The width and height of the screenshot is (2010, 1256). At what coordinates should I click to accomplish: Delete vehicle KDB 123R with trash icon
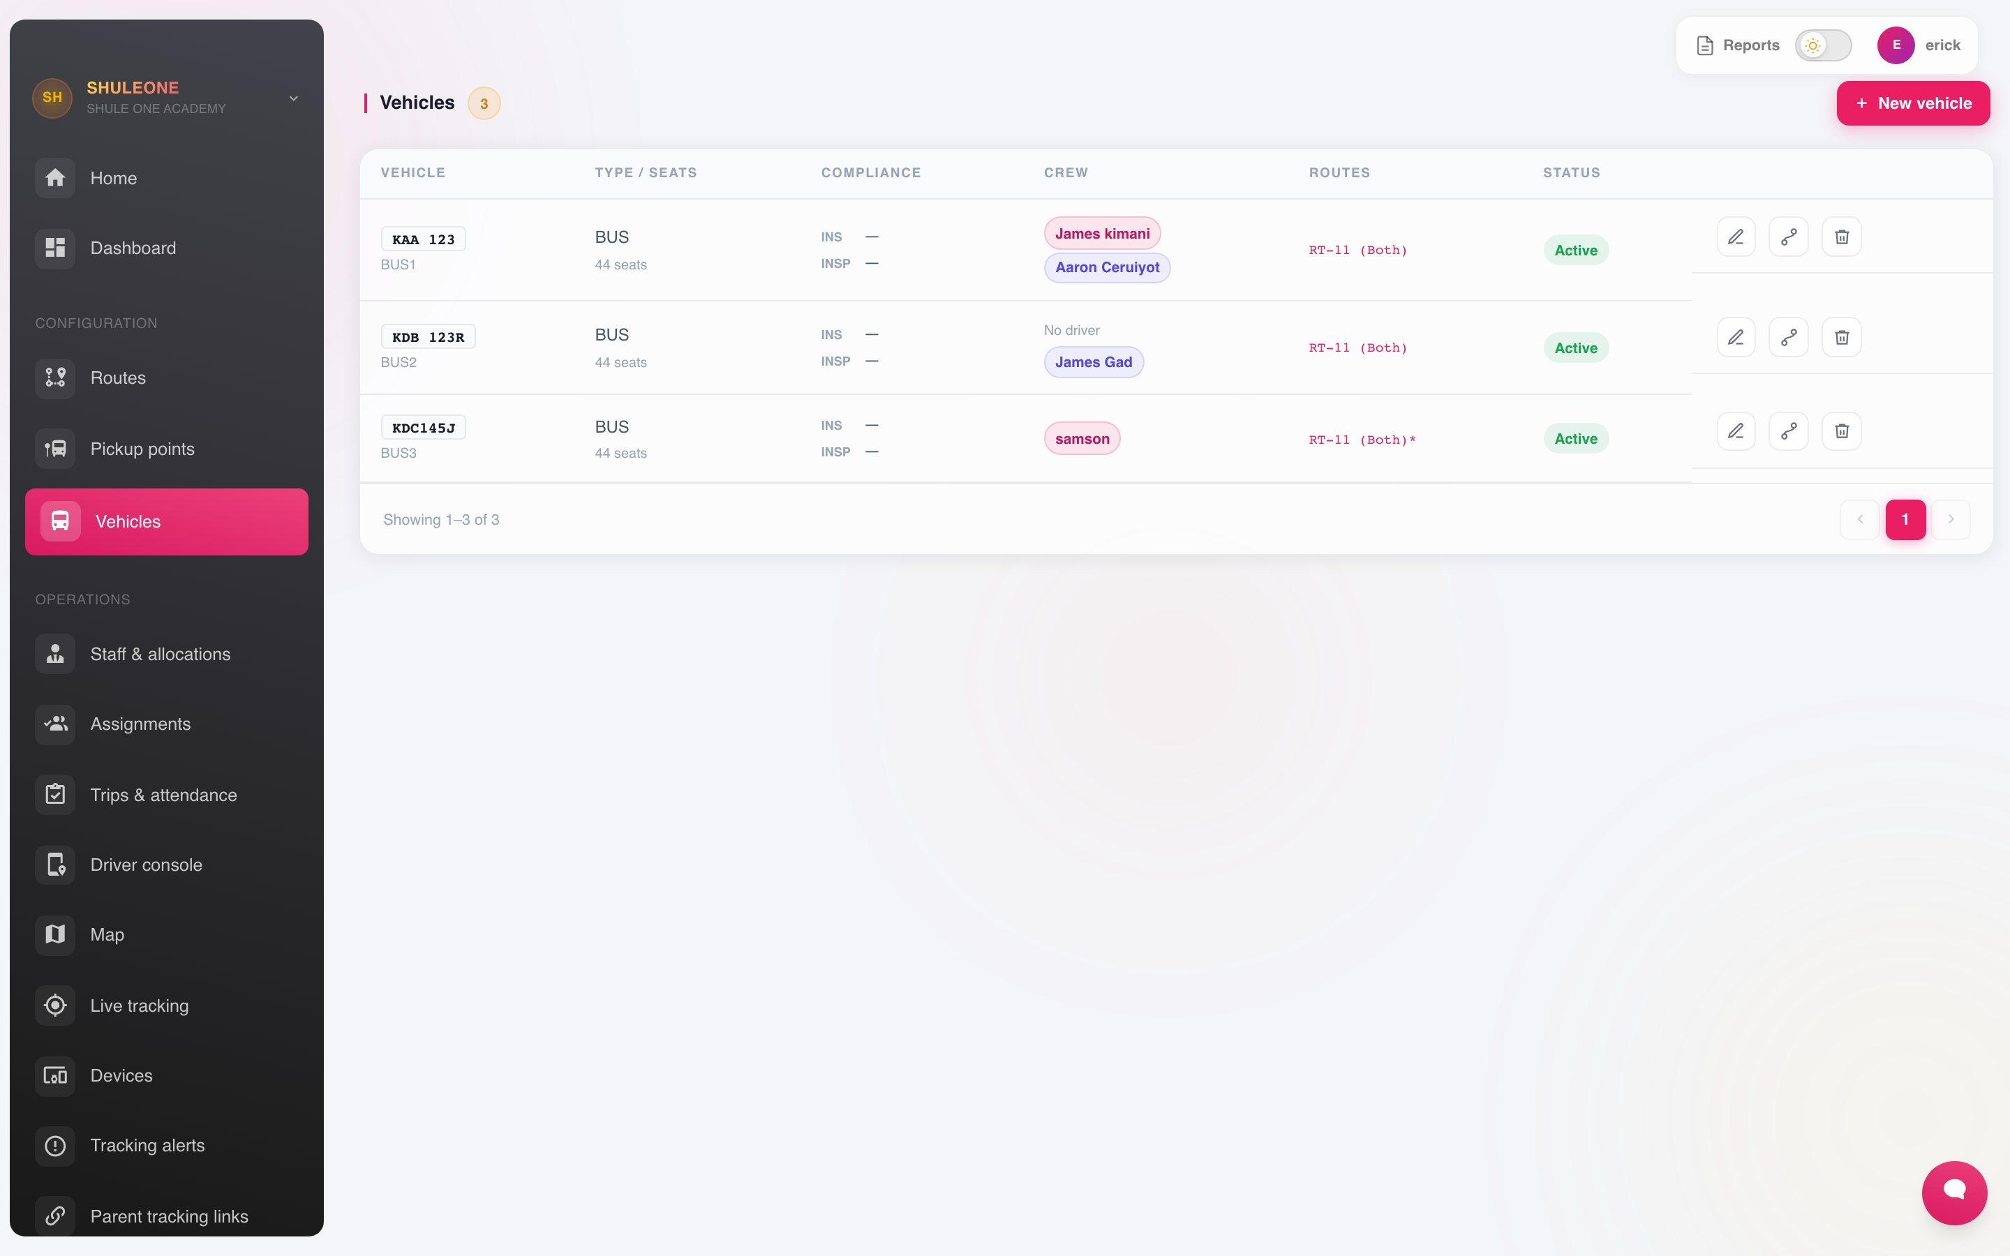tap(1841, 337)
